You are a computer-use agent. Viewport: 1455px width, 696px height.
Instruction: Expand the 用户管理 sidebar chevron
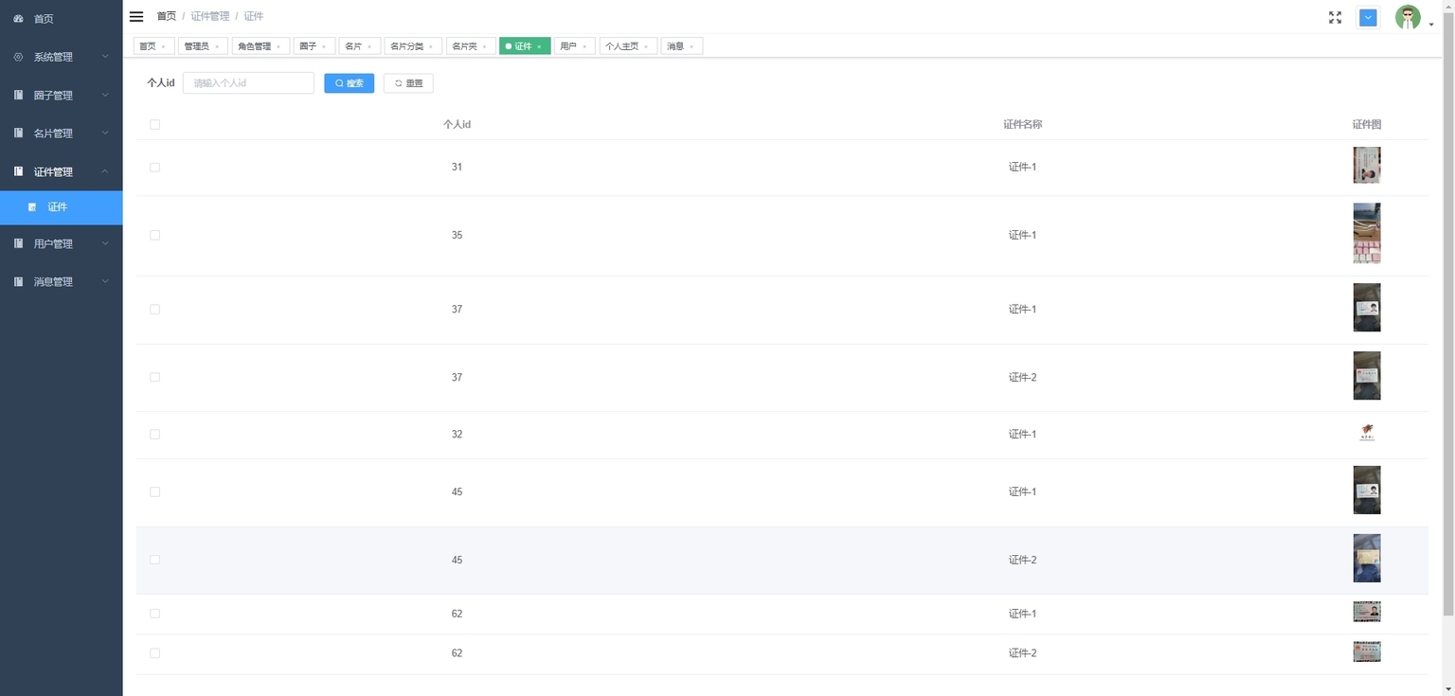(105, 243)
